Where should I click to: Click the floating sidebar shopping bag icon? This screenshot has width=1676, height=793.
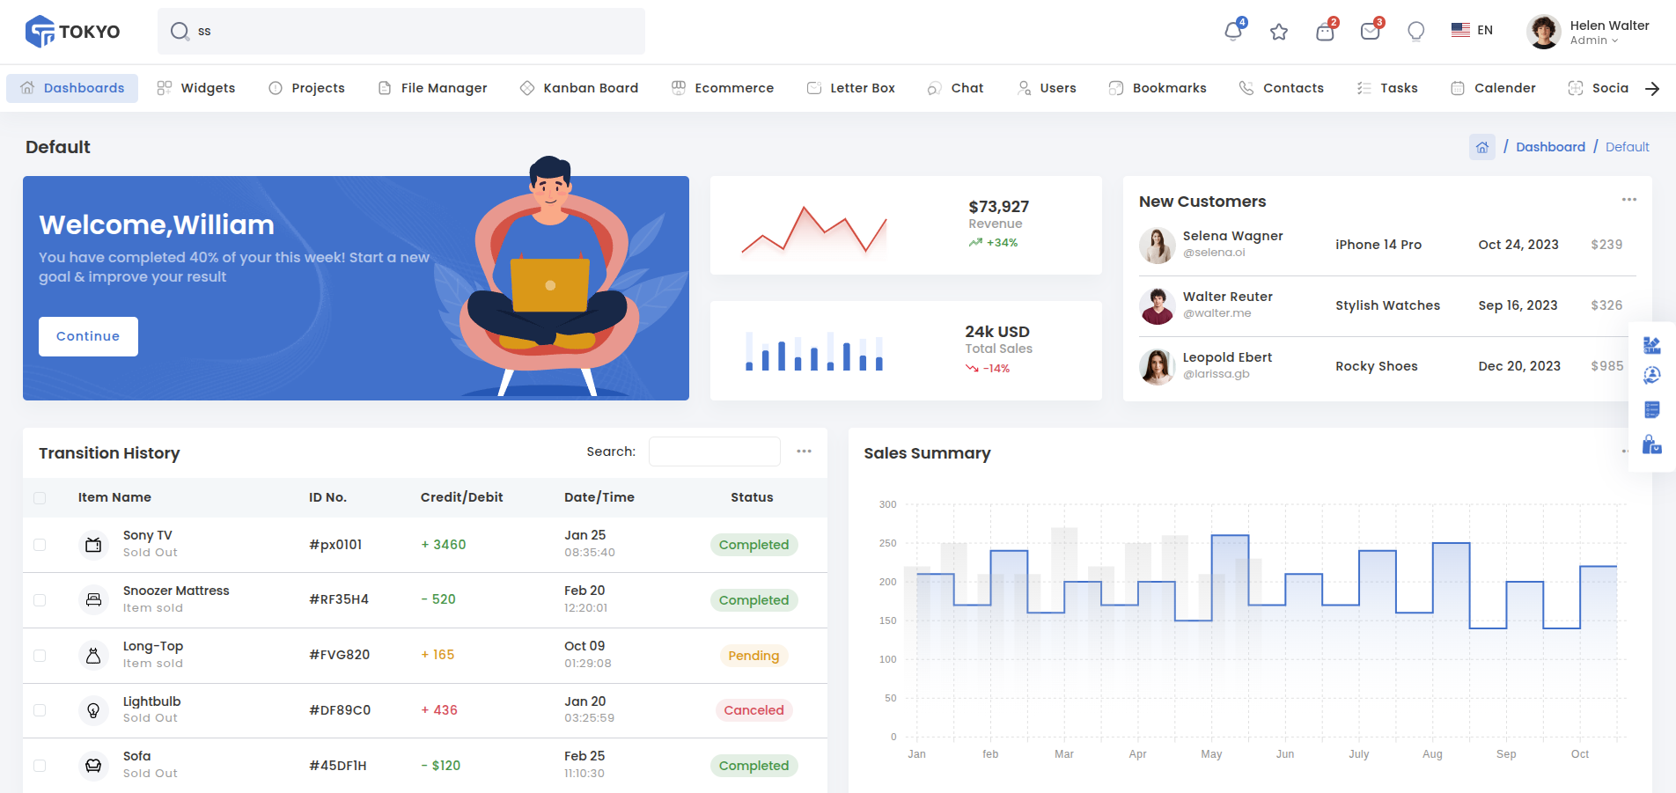click(x=1652, y=444)
